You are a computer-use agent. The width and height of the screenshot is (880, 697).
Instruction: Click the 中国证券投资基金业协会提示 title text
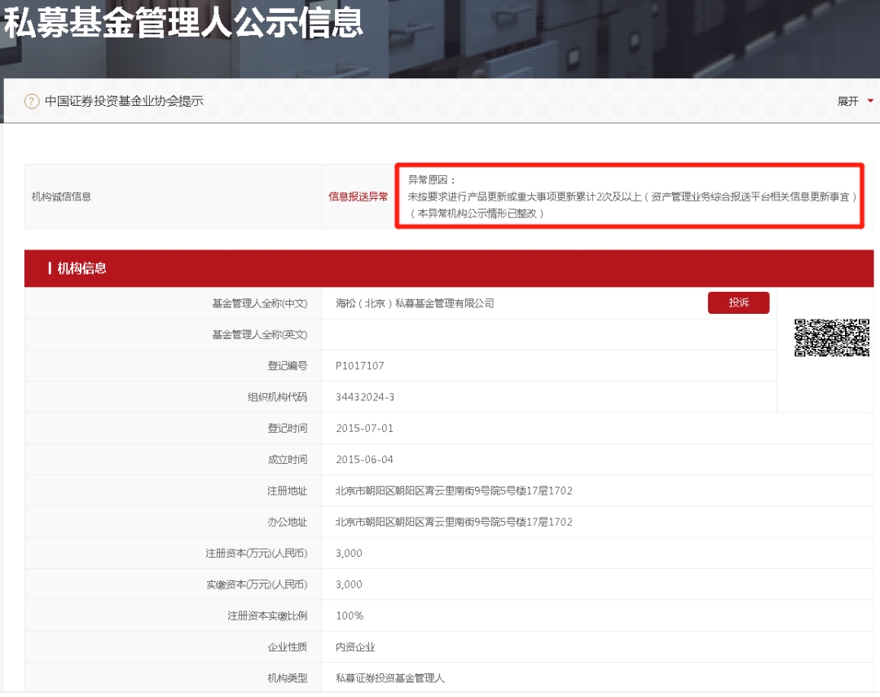(124, 101)
